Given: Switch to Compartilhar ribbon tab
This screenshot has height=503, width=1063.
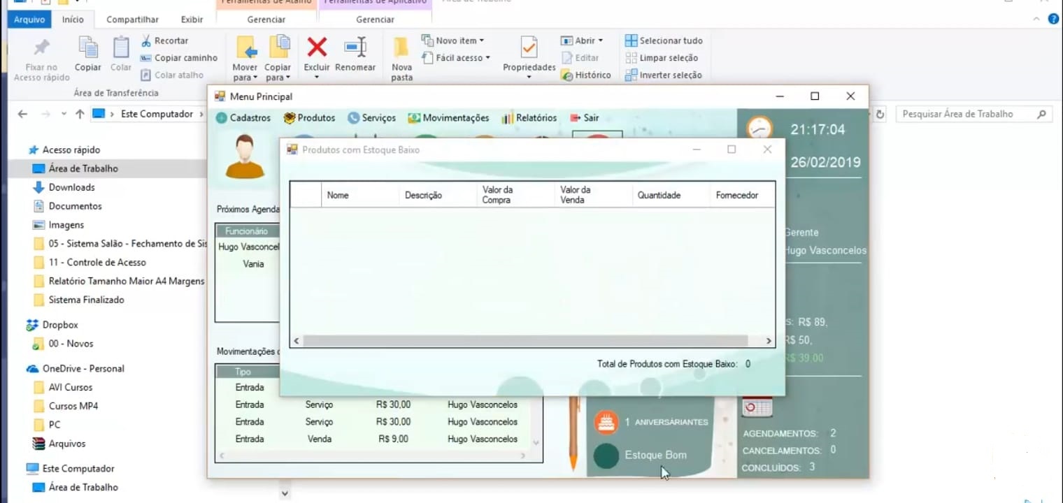Looking at the screenshot, I should point(132,20).
